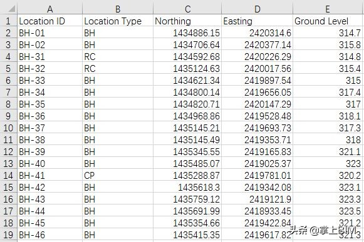Viewport: 364px width, 242px height.
Task: Select cell containing BH-31
Action: coord(49,56)
